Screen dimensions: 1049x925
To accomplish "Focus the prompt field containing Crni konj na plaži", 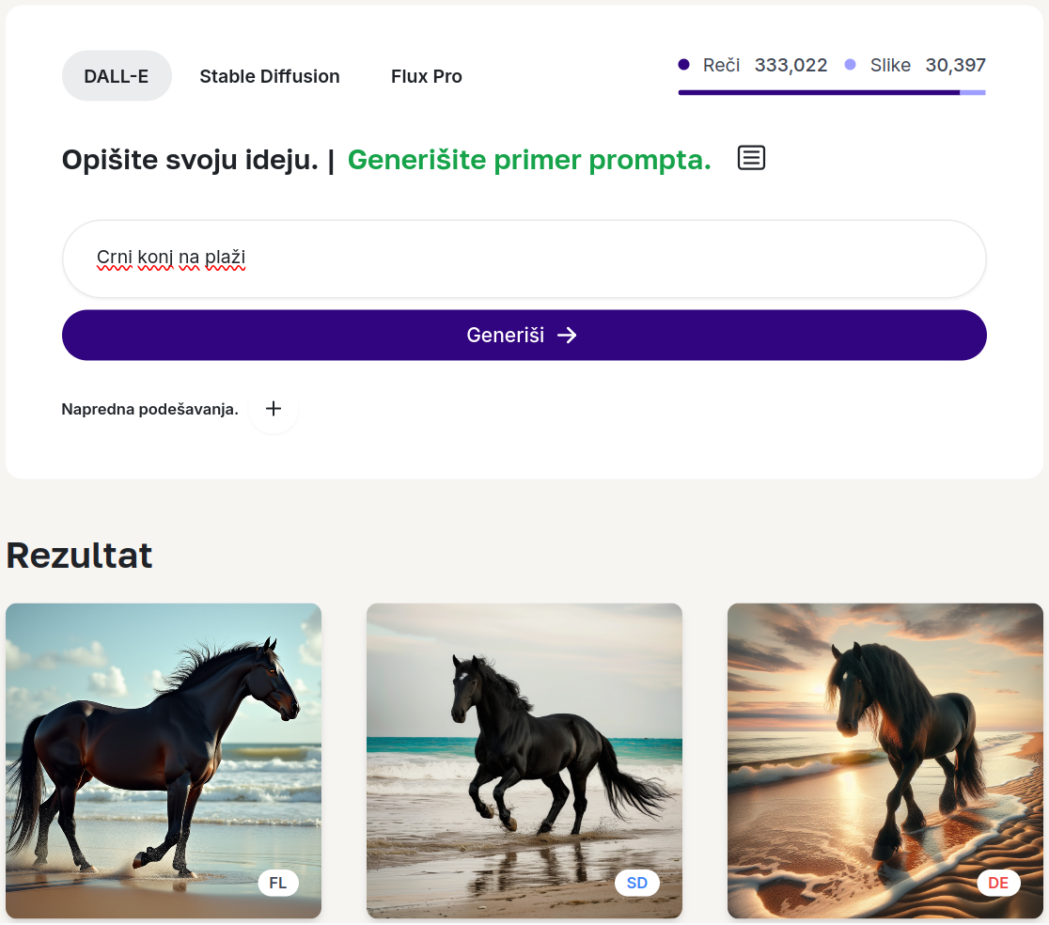I will coord(524,259).
